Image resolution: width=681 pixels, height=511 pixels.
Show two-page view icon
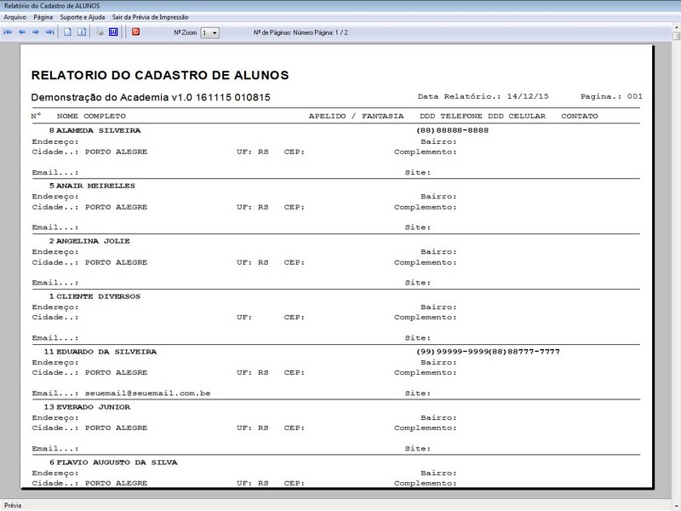coord(81,32)
